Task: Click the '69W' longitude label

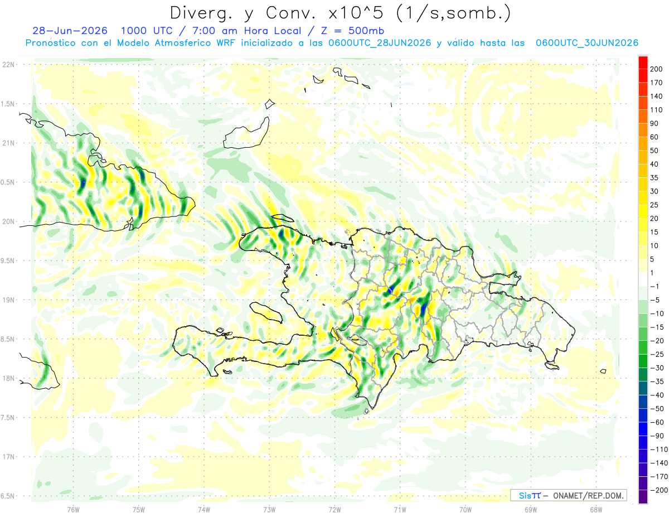Action: (530, 510)
